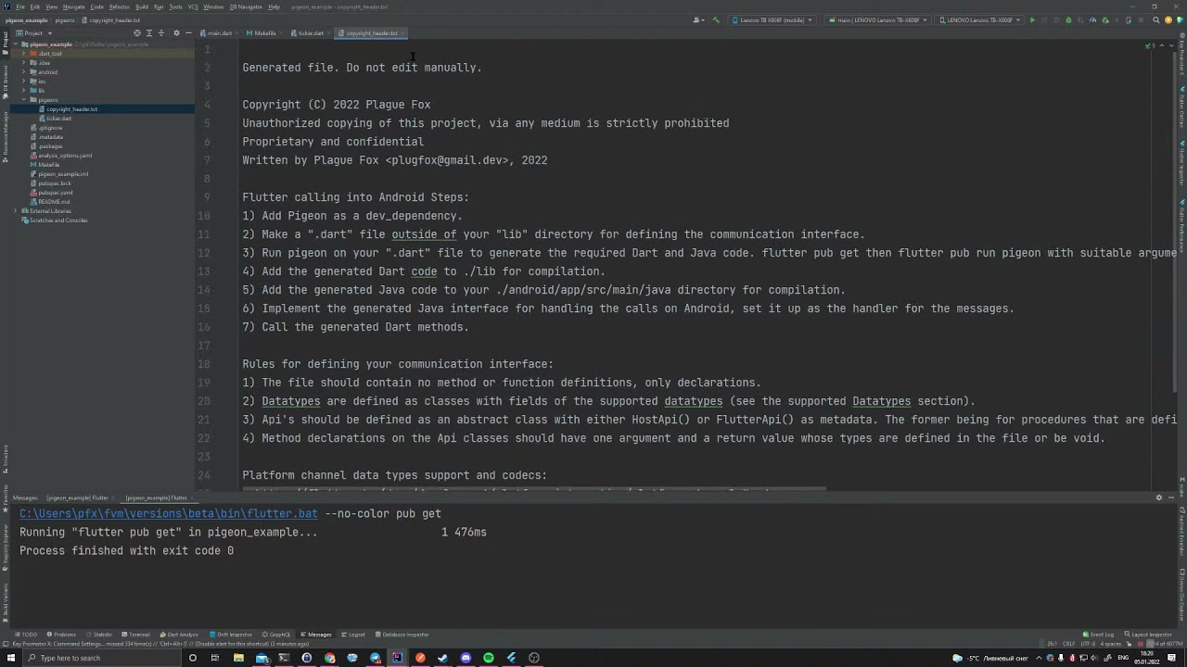The image size is (1187, 667).
Task: Open the Navigate menu
Action: tap(73, 6)
